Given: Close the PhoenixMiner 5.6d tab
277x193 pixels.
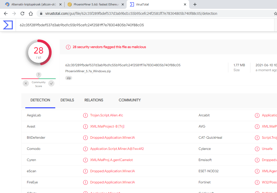Looking at the screenshot, I should coord(122,4).
